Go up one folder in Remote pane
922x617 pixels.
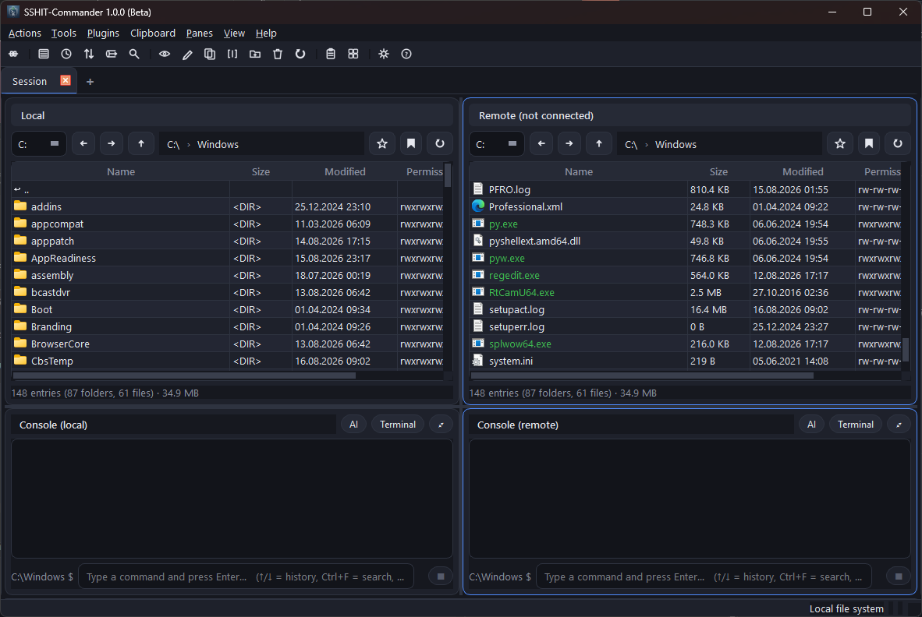(x=599, y=144)
